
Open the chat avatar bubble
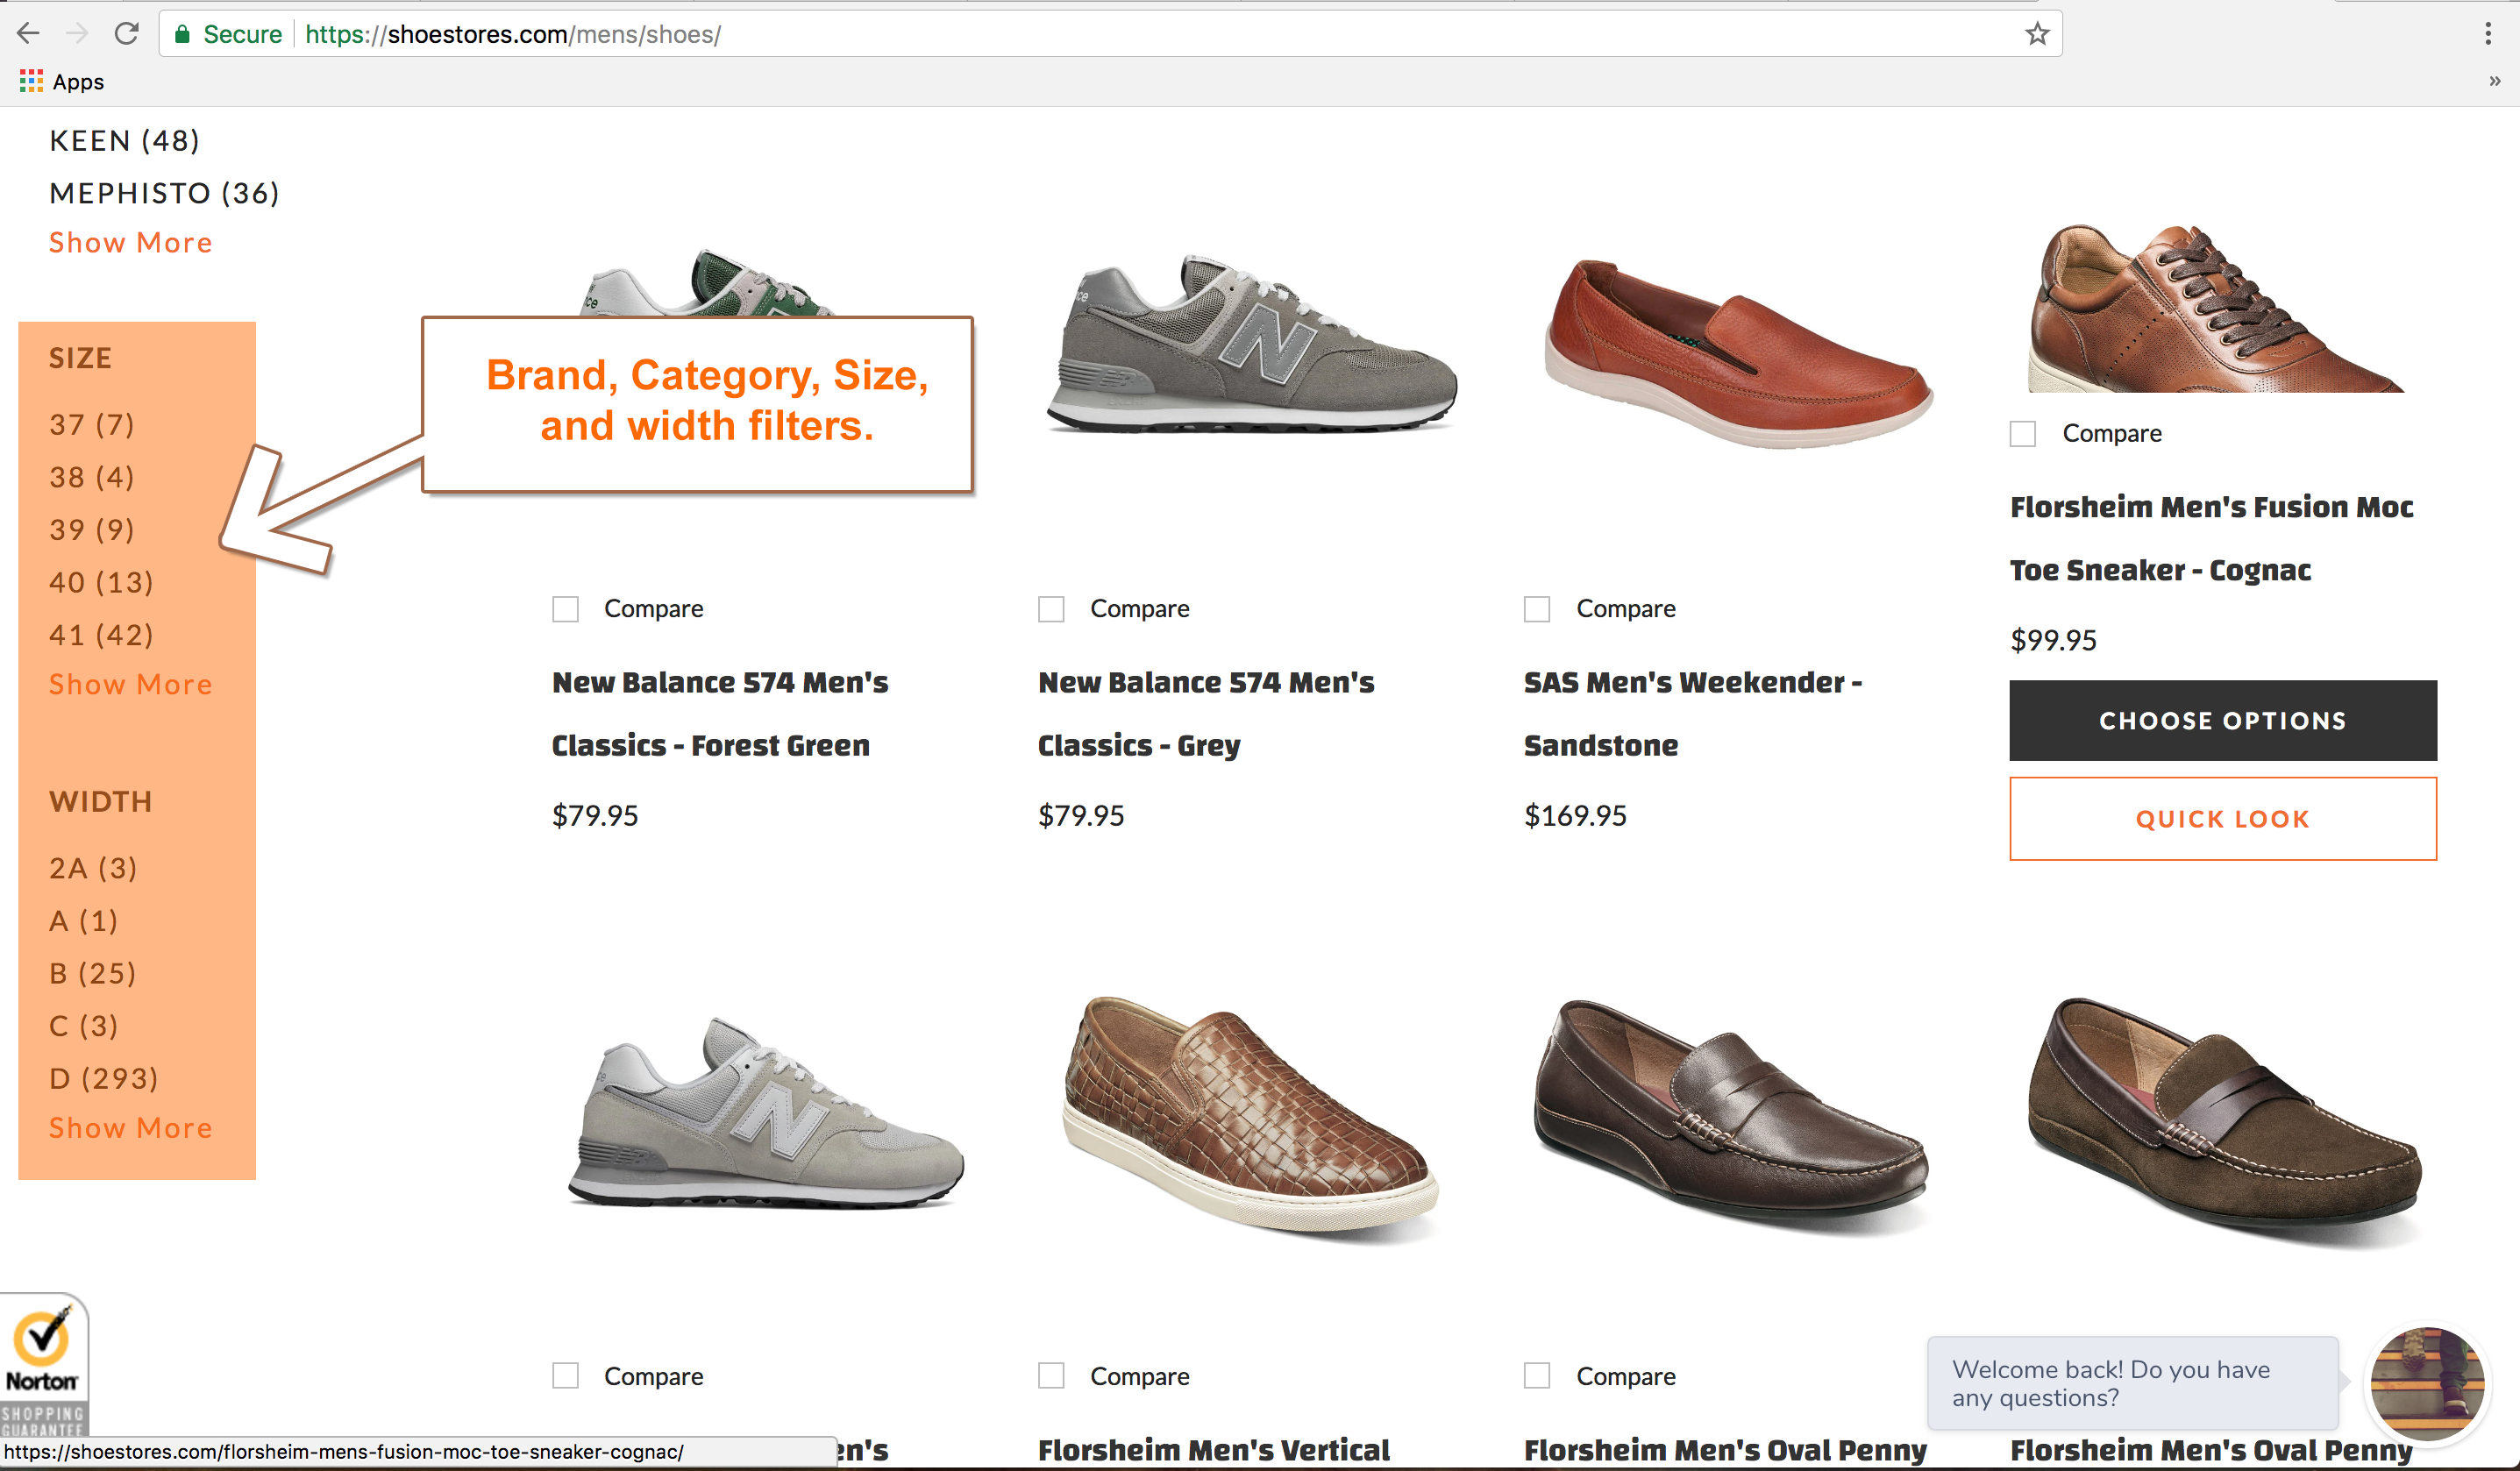[2427, 1384]
